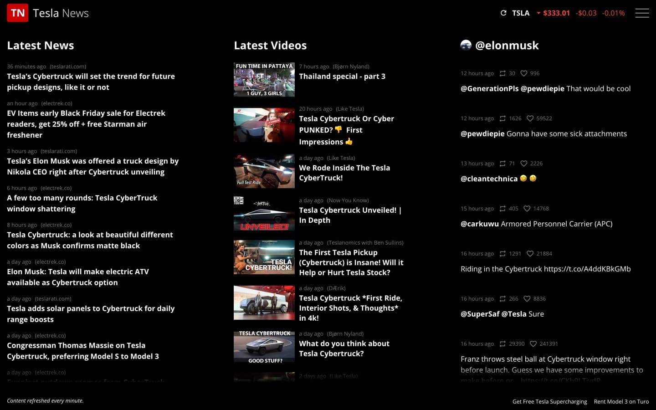Click the @carkuwu mention

click(480, 224)
